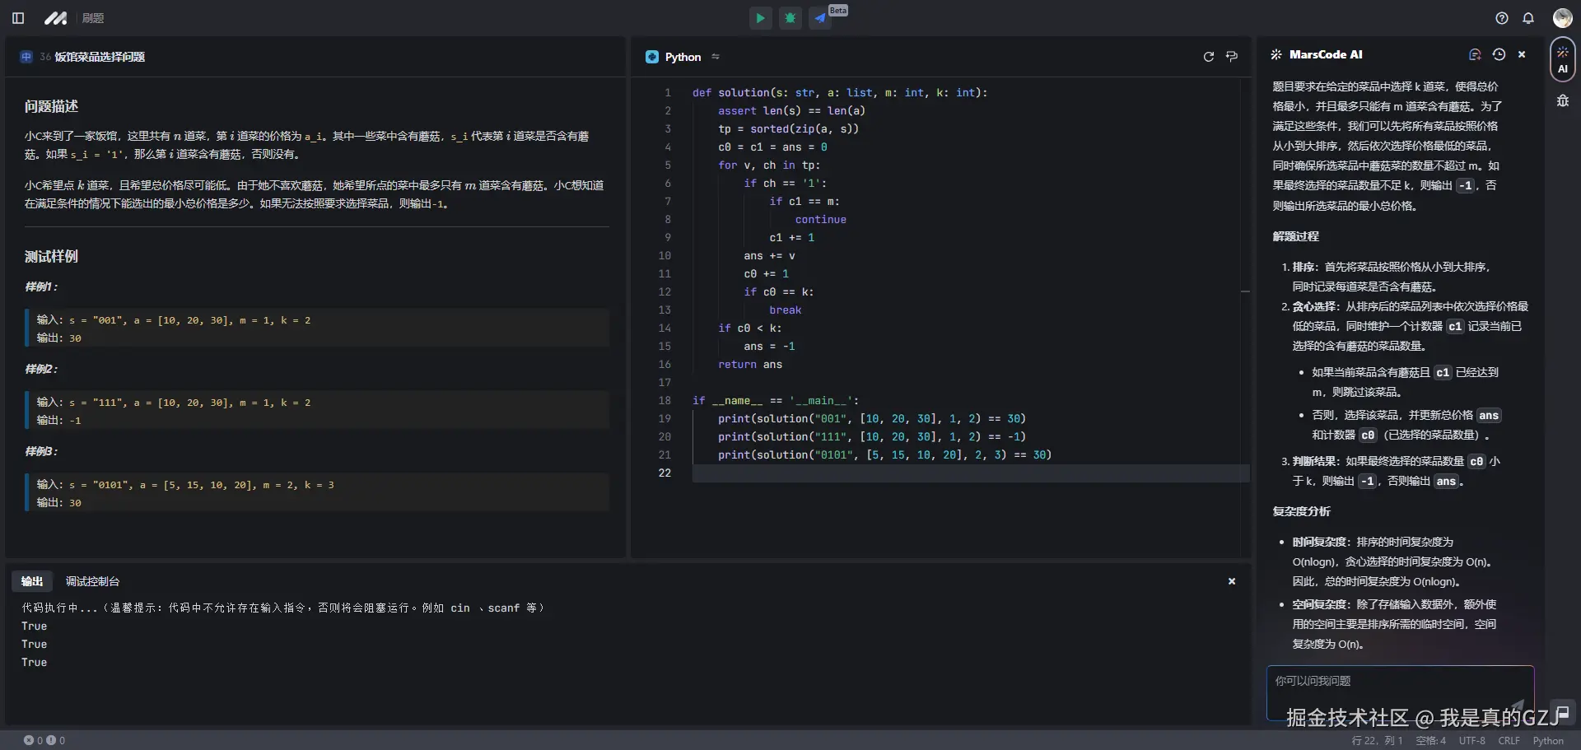This screenshot has width=1581, height=750.
Task: Toggle the bug icon on the right rail
Action: (1562, 101)
